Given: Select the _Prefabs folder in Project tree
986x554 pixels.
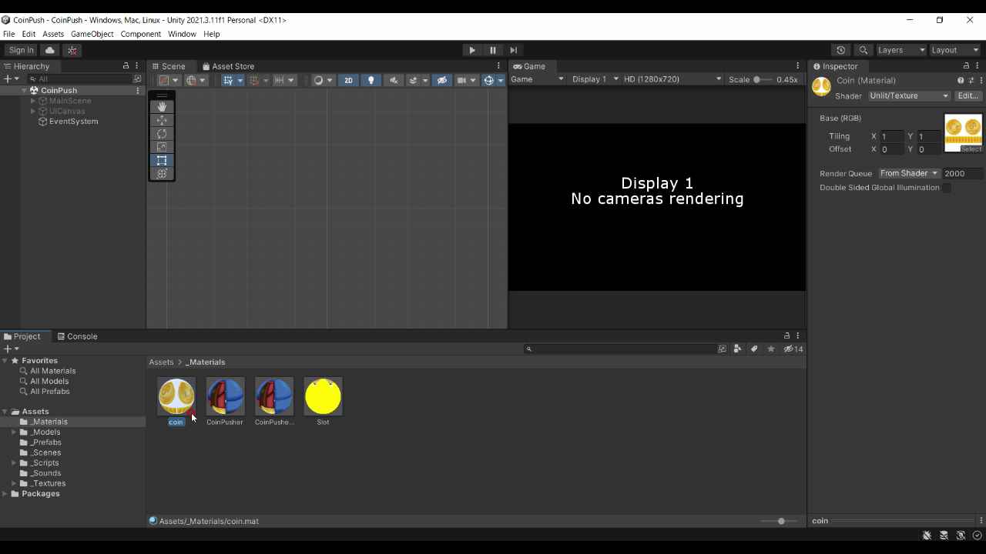Looking at the screenshot, I should tap(46, 442).
